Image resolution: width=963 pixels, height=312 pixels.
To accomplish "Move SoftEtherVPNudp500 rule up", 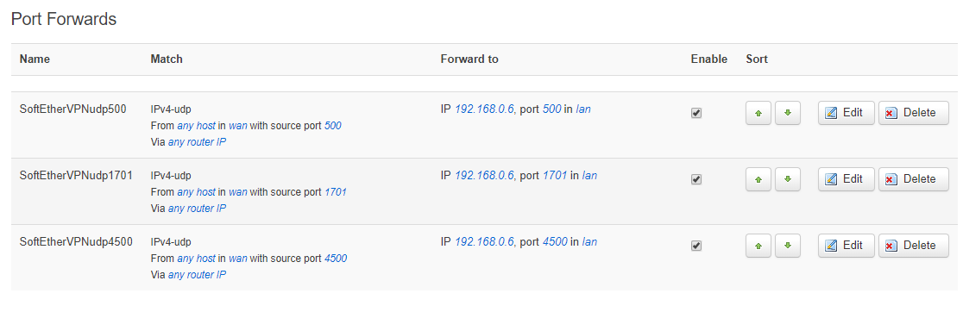I will point(758,113).
